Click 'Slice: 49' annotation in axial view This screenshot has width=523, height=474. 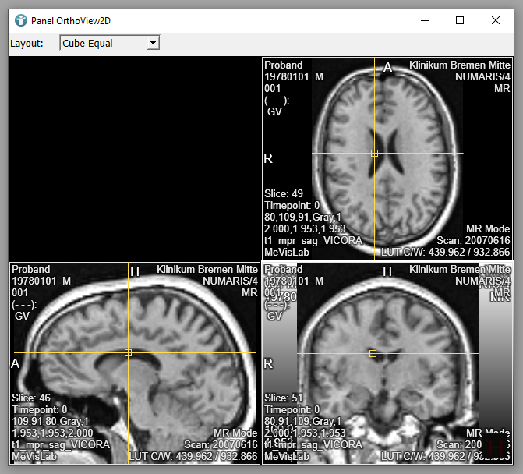tap(284, 193)
